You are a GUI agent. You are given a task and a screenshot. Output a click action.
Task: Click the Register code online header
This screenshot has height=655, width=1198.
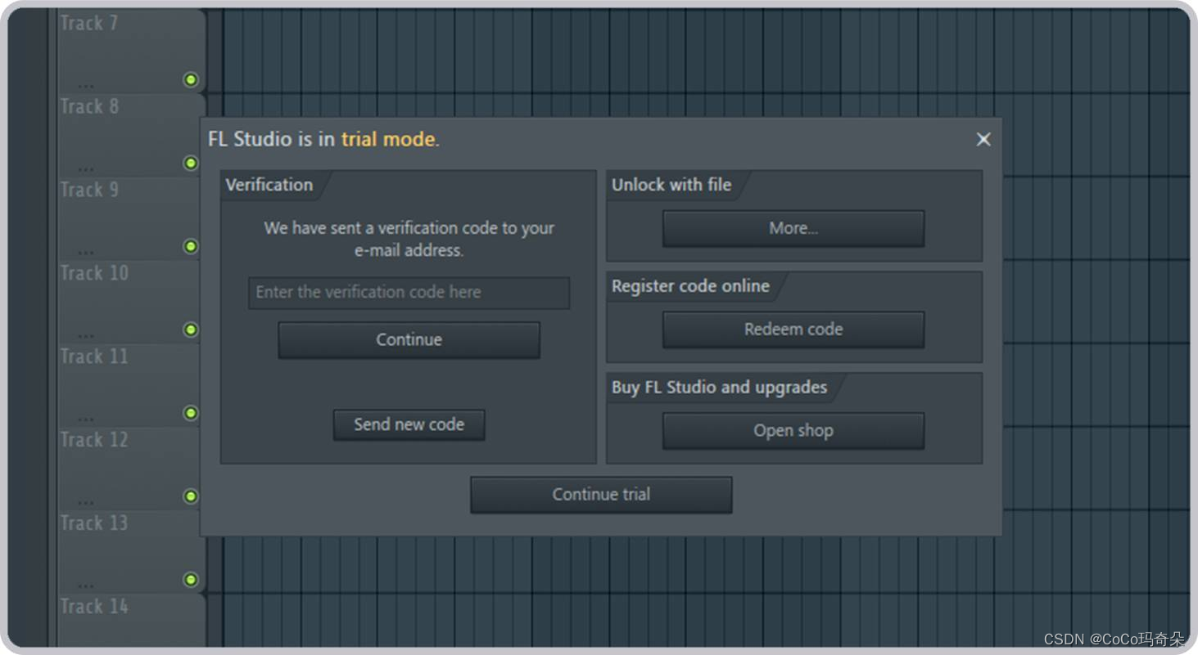[690, 286]
